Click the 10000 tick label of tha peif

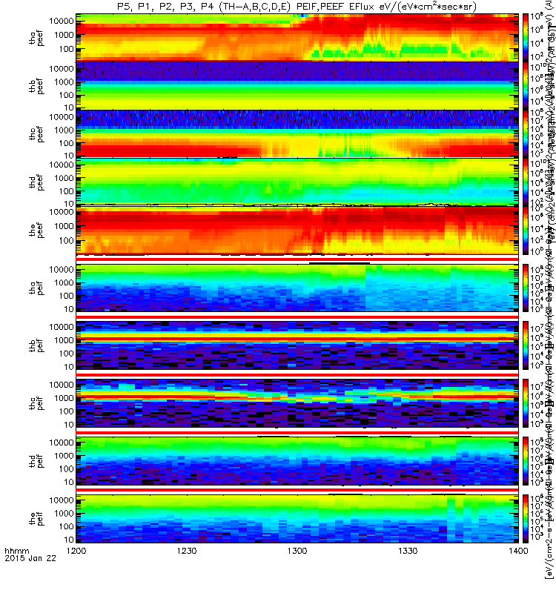coord(62,270)
